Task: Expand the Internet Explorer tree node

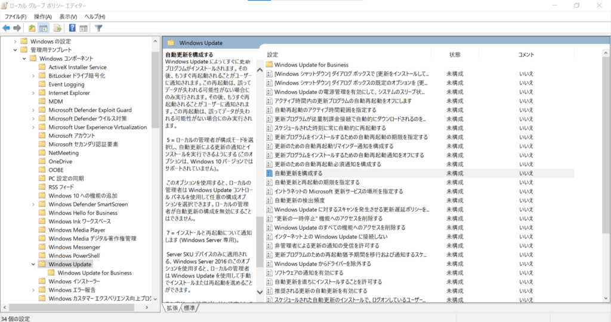Action: point(33,93)
